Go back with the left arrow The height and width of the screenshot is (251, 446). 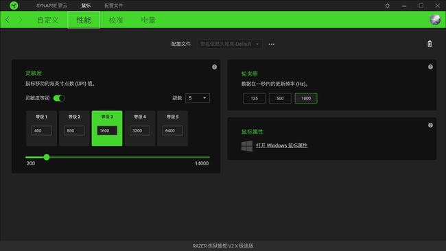pyautogui.click(x=8, y=20)
